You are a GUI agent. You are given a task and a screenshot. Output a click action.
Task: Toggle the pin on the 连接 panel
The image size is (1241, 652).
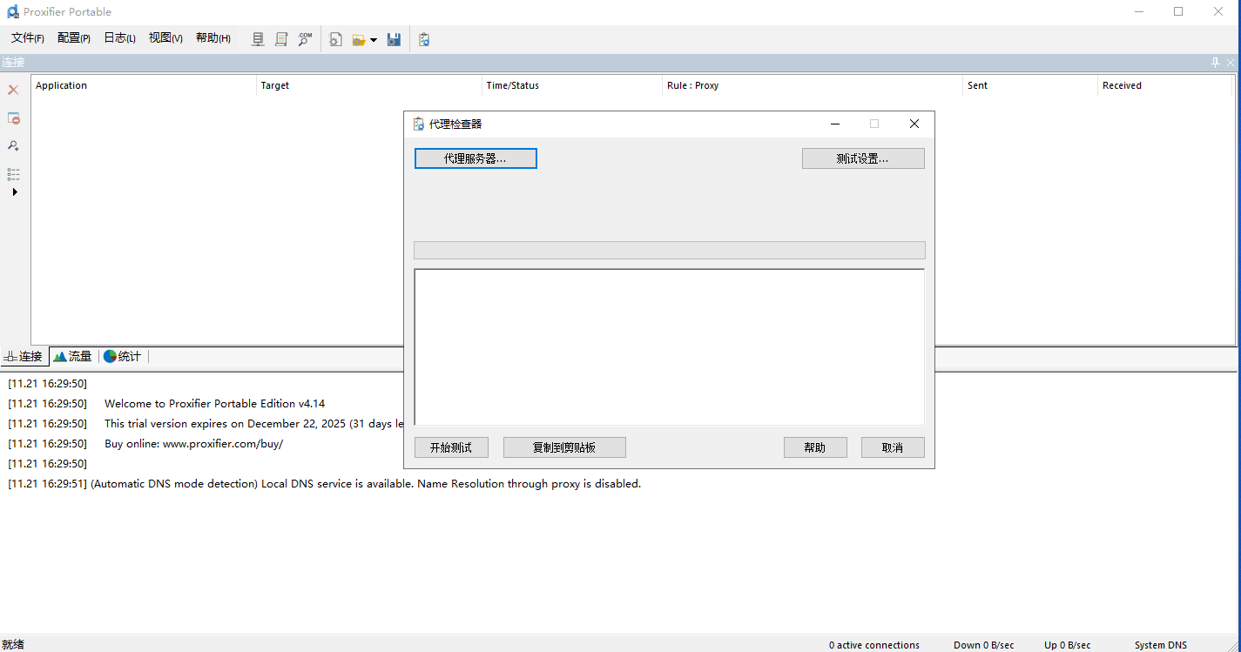(1216, 63)
